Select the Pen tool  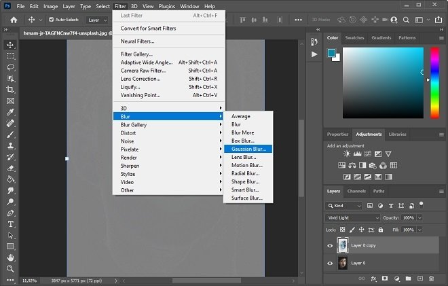click(x=10, y=213)
